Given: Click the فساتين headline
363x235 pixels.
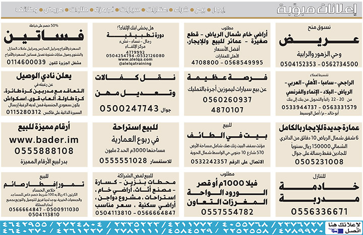Looking at the screenshot, I should pyautogui.click(x=44, y=37).
